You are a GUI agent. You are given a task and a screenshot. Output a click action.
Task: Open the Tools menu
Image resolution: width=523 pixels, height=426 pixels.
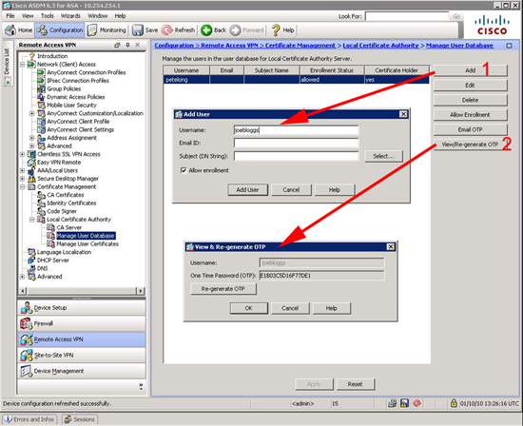(x=47, y=15)
